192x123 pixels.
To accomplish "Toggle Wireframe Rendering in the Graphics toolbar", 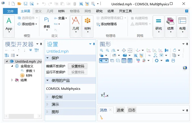I will tap(118, 61).
